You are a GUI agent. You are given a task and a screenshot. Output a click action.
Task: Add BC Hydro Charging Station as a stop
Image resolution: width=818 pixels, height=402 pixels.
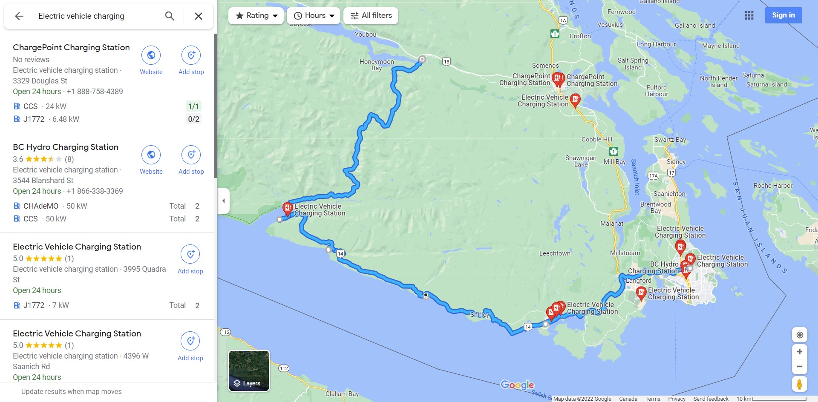point(191,160)
